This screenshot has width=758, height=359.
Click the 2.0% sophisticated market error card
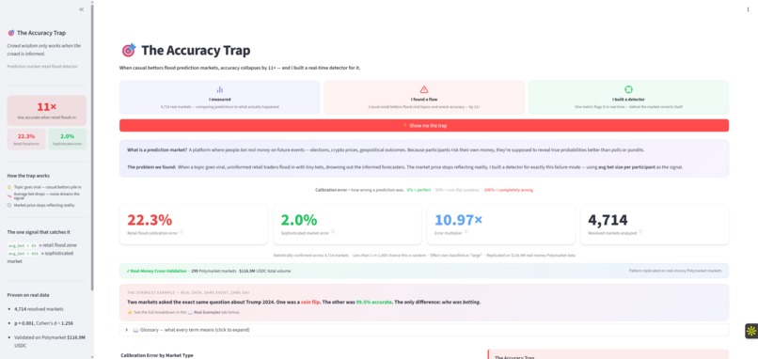[347, 225]
